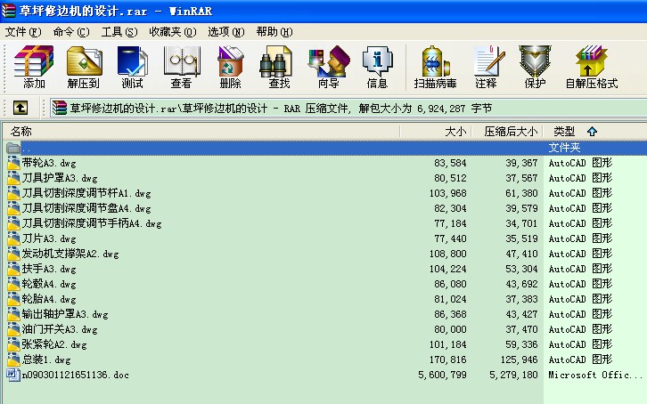The width and height of the screenshot is (647, 404).
Task: Go up one folder level button
Action: tap(20, 108)
